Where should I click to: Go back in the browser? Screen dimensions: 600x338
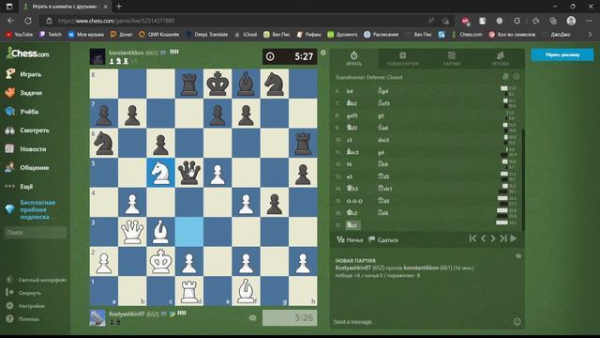10,21
